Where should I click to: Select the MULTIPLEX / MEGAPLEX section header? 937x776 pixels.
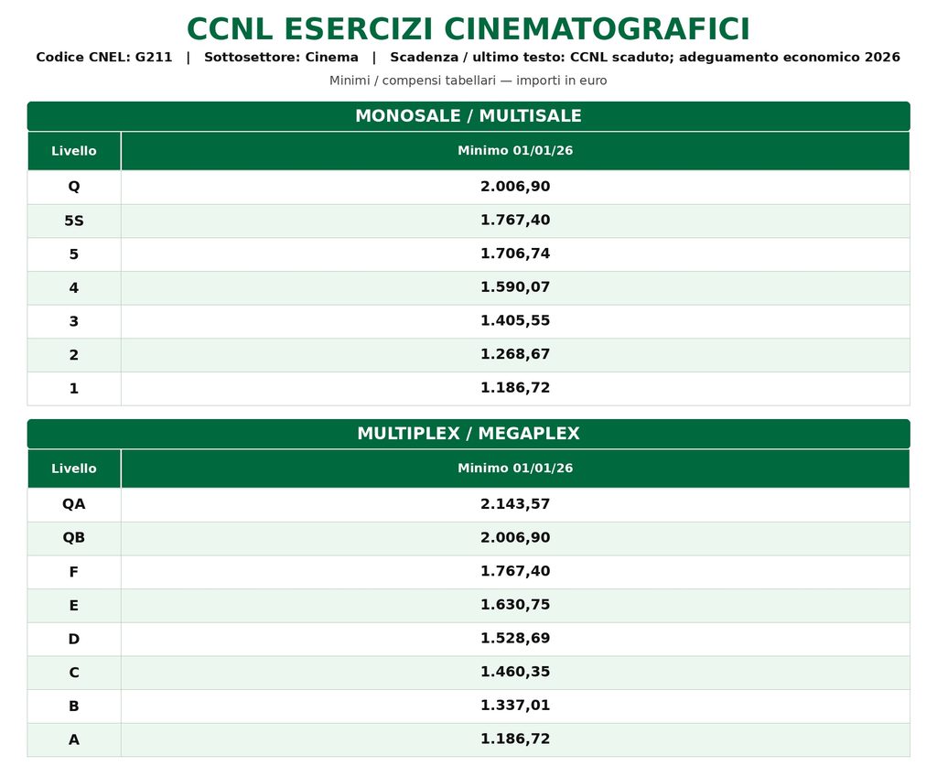point(468,434)
